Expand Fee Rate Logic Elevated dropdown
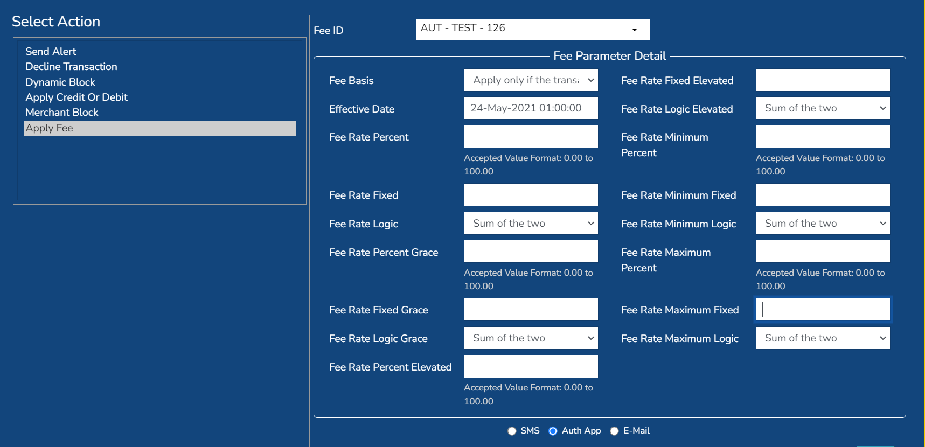925x447 pixels. tap(823, 108)
